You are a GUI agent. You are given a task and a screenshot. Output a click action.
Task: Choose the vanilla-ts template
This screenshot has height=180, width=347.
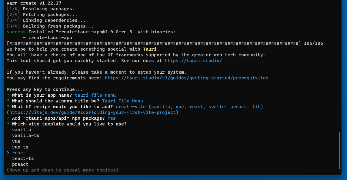(26, 135)
